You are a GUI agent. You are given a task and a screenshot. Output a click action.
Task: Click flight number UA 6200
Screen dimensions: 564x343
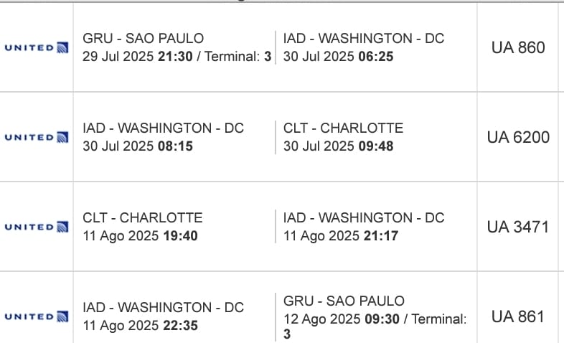click(518, 137)
